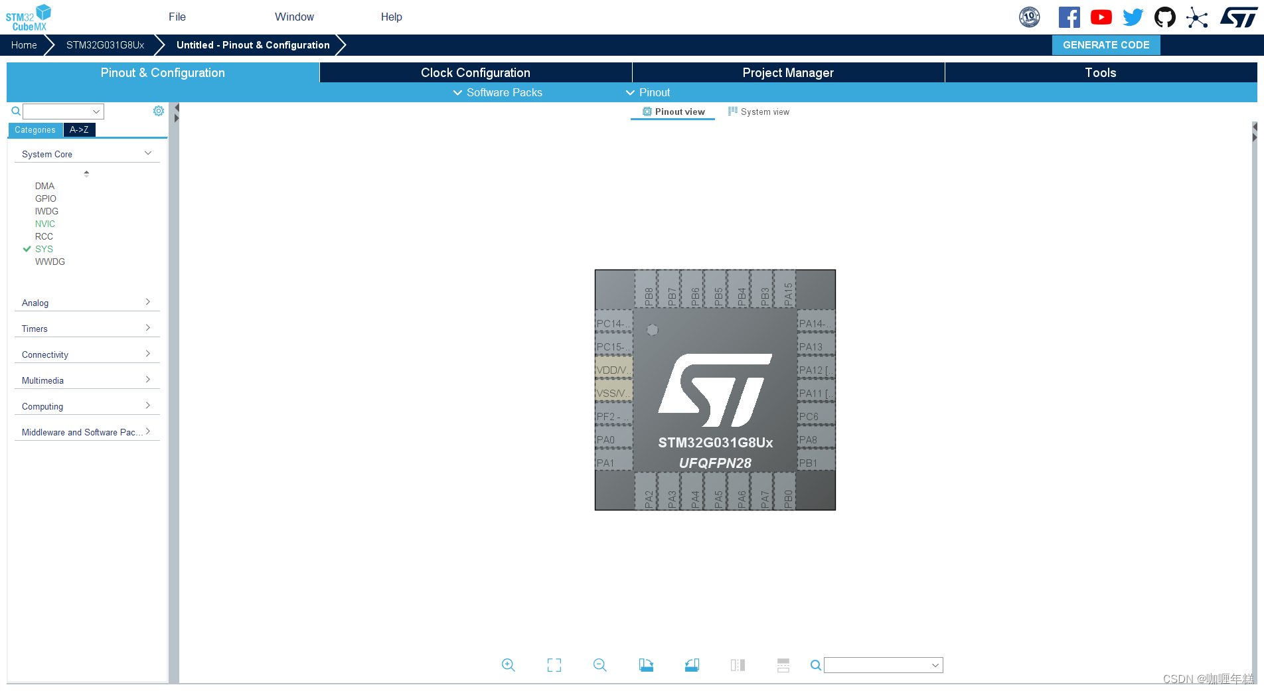Collapse the System Core category

(148, 153)
